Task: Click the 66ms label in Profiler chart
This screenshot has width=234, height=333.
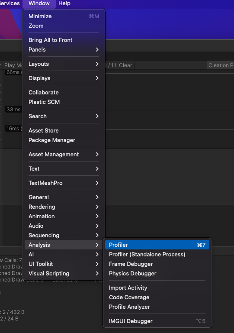Action: point(13,72)
